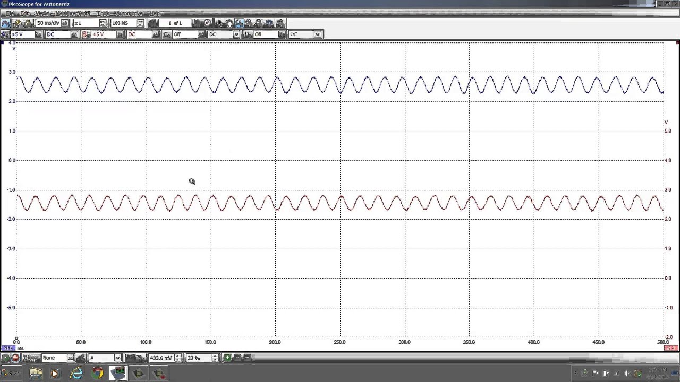Screen dimensions: 680x382
Task: Click the persistence mode icon
Action: point(17,23)
